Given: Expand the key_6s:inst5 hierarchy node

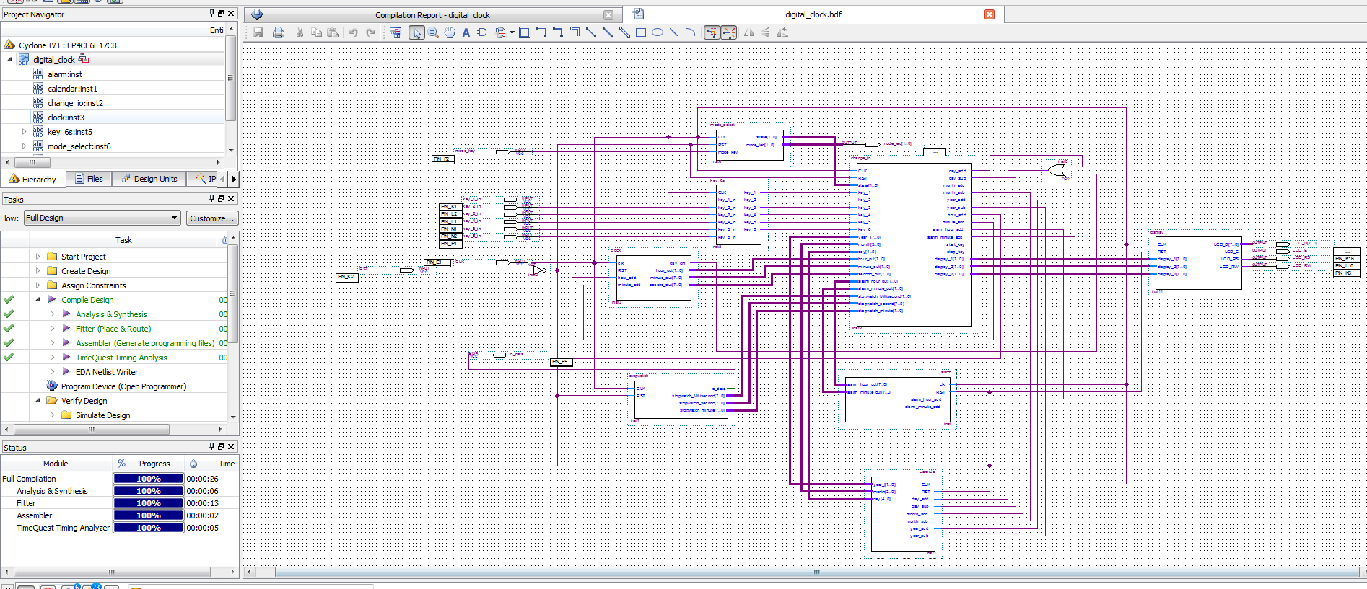Looking at the screenshot, I should (x=24, y=132).
